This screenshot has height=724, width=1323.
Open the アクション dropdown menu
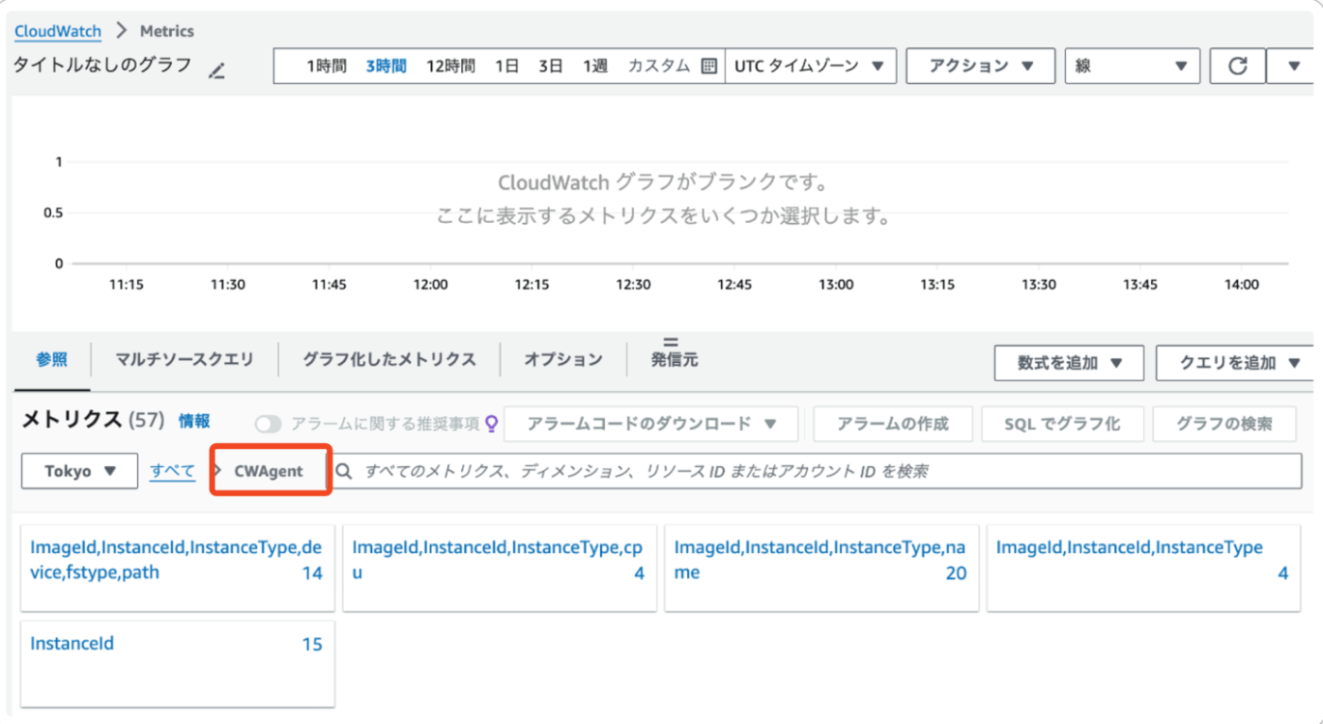coord(980,66)
